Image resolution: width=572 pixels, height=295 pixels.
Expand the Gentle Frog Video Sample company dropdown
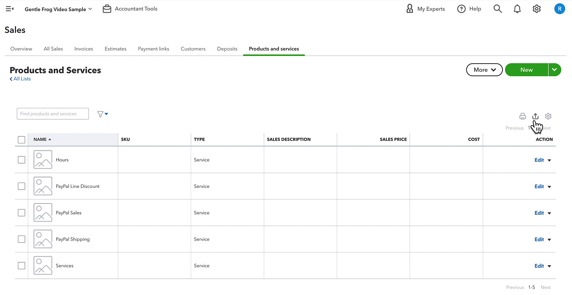click(x=58, y=9)
